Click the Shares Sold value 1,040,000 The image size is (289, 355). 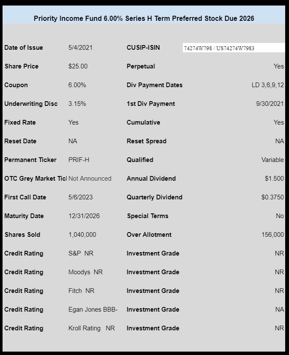82,235
